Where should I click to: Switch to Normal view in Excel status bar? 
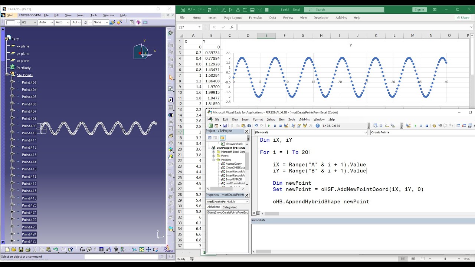pos(403,259)
